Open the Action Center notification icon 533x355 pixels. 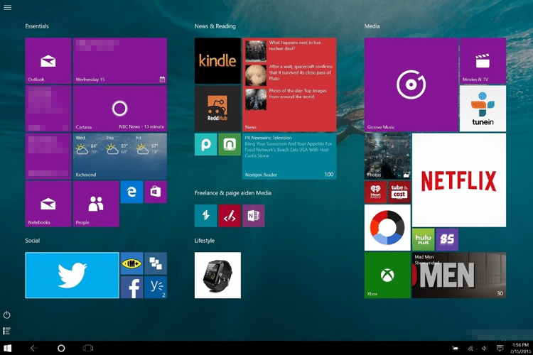500,348
